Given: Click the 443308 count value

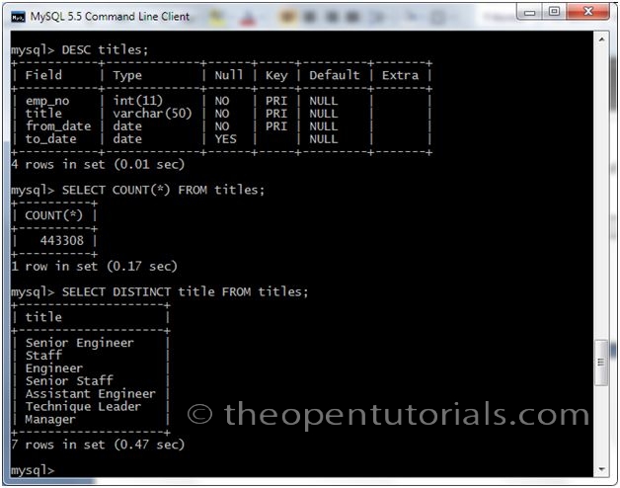Looking at the screenshot, I should 61,241.
